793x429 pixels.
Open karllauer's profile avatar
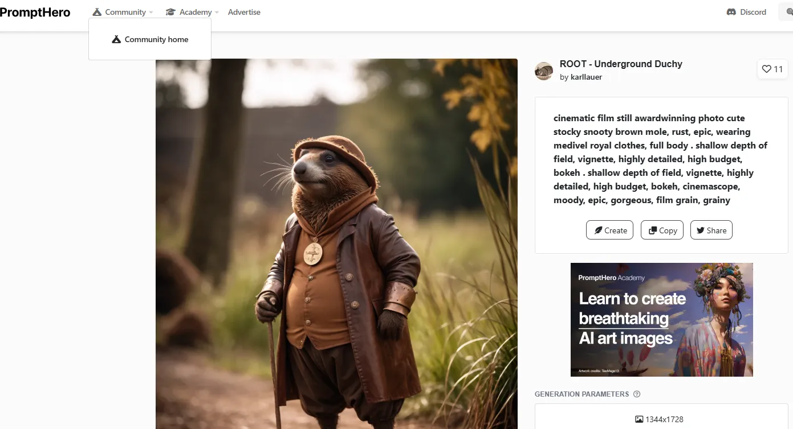pos(544,71)
